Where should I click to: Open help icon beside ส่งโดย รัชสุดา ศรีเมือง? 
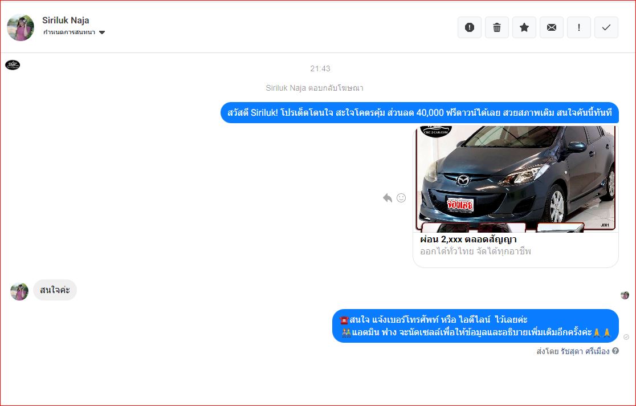click(615, 351)
